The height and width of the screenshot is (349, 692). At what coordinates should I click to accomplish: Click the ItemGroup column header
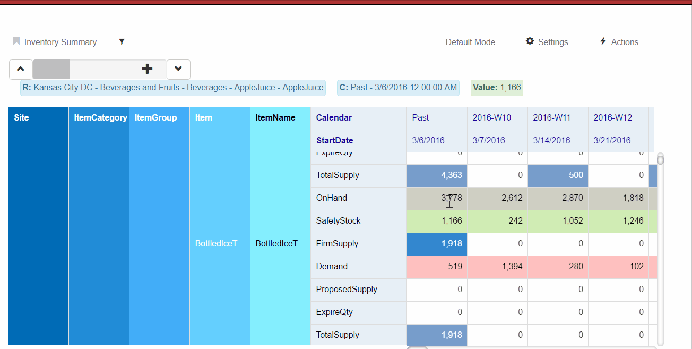[155, 117]
